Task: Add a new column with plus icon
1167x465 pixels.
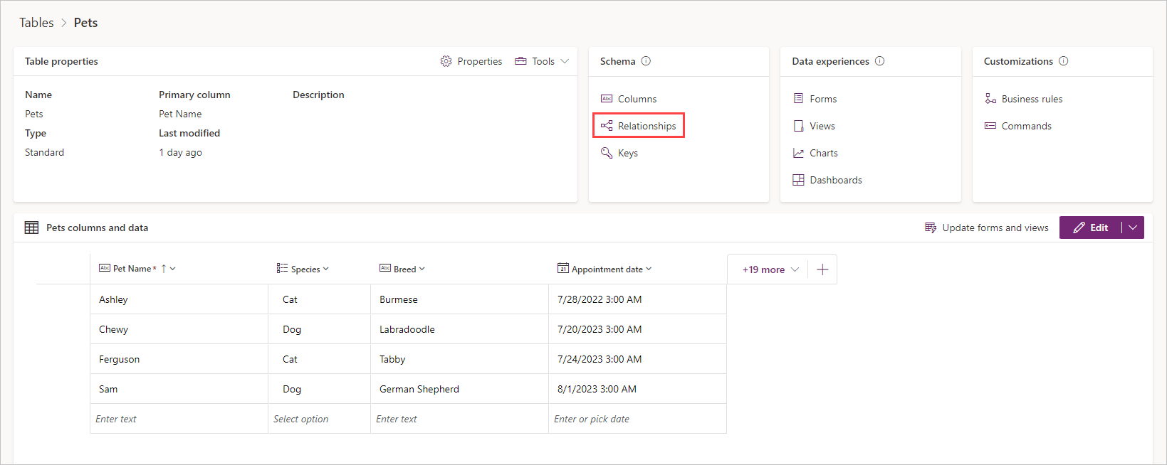Action: tap(822, 269)
